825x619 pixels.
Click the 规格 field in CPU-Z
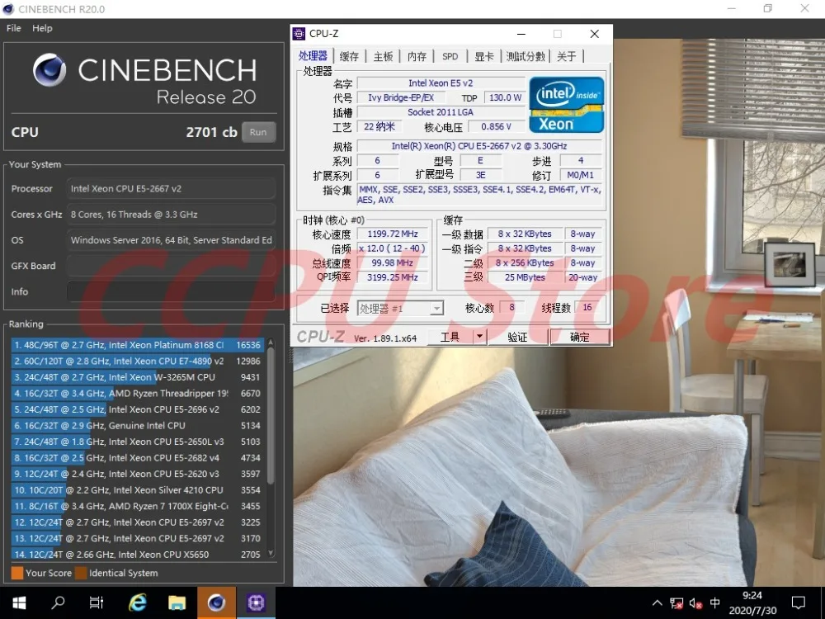point(479,146)
